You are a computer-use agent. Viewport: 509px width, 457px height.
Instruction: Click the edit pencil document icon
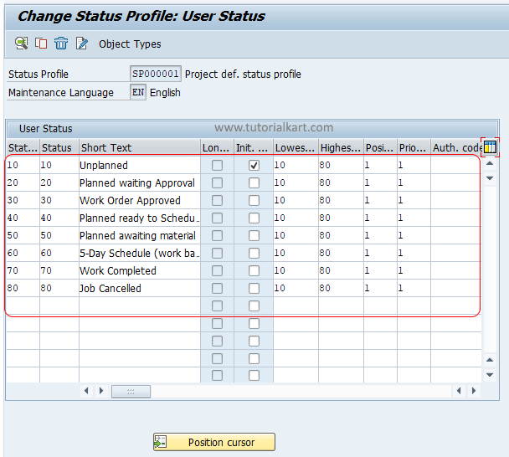tap(81, 44)
